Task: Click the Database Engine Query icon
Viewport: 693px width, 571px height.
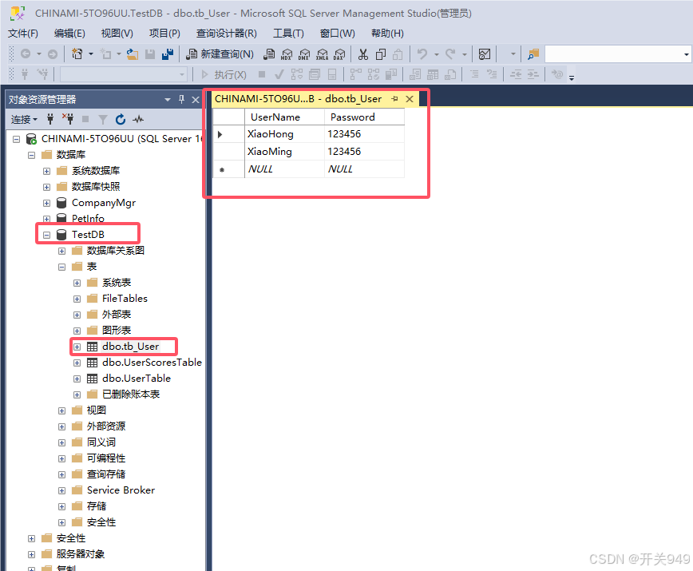Action: [269, 54]
